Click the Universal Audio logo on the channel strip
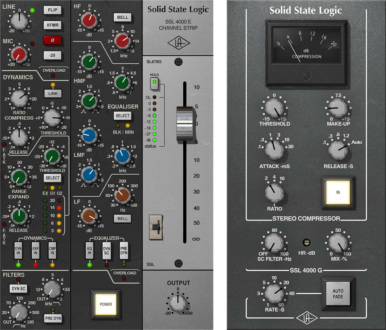Image resolution: width=386 pixels, height=330 pixels. pos(179,43)
